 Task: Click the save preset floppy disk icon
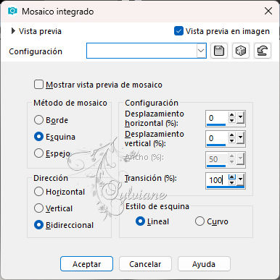pos(219,51)
